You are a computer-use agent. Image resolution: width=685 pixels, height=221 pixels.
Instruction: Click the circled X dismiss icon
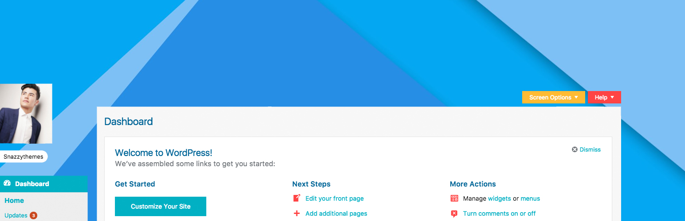click(575, 149)
